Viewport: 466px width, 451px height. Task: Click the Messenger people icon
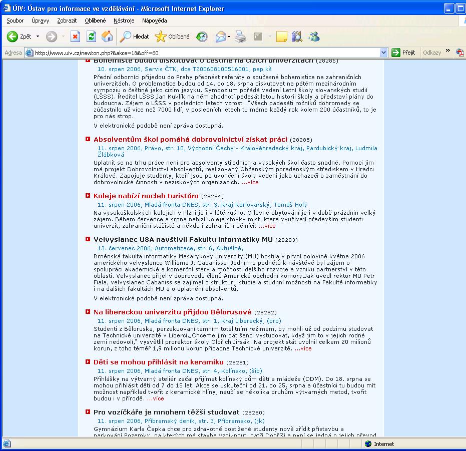tap(314, 37)
